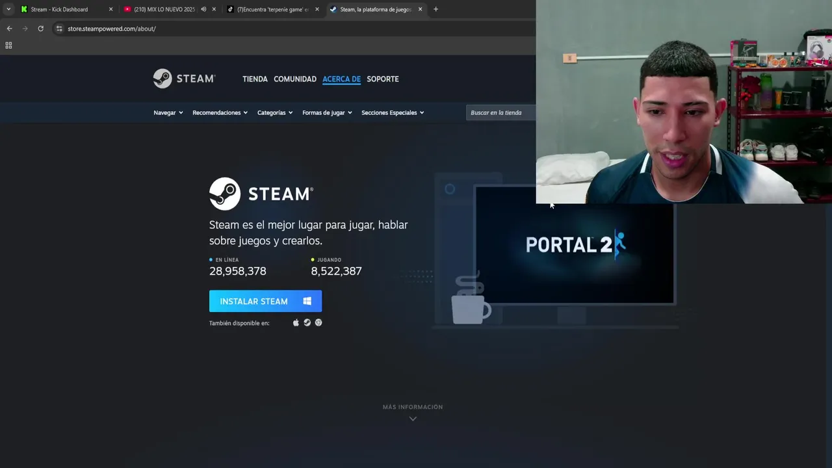
Task: Expand the Recomendaciones dropdown
Action: pos(220,112)
